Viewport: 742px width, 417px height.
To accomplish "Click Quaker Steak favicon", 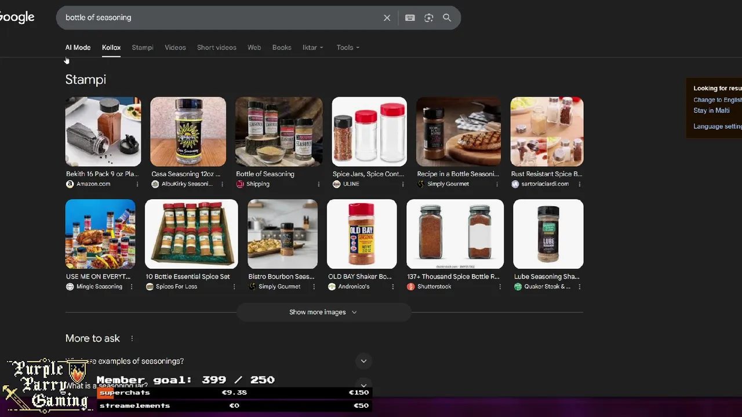I will 518,287.
